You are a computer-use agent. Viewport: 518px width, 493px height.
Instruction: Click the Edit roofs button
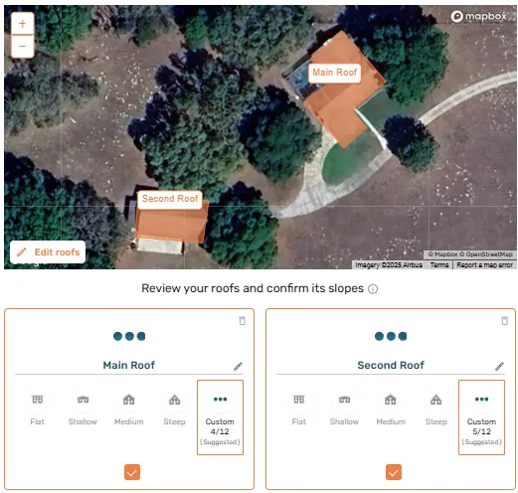click(48, 252)
